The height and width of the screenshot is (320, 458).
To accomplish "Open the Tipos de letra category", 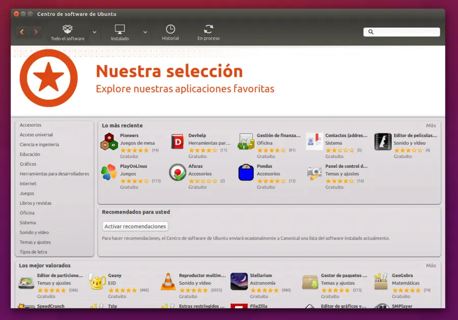I will [33, 252].
